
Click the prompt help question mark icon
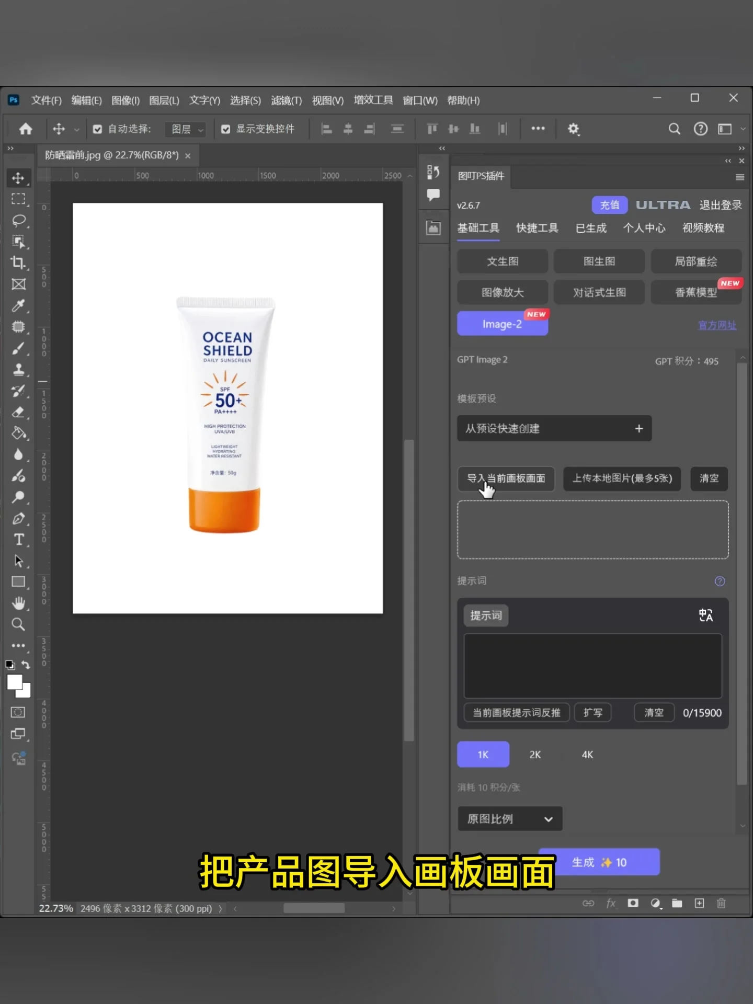[x=720, y=581]
